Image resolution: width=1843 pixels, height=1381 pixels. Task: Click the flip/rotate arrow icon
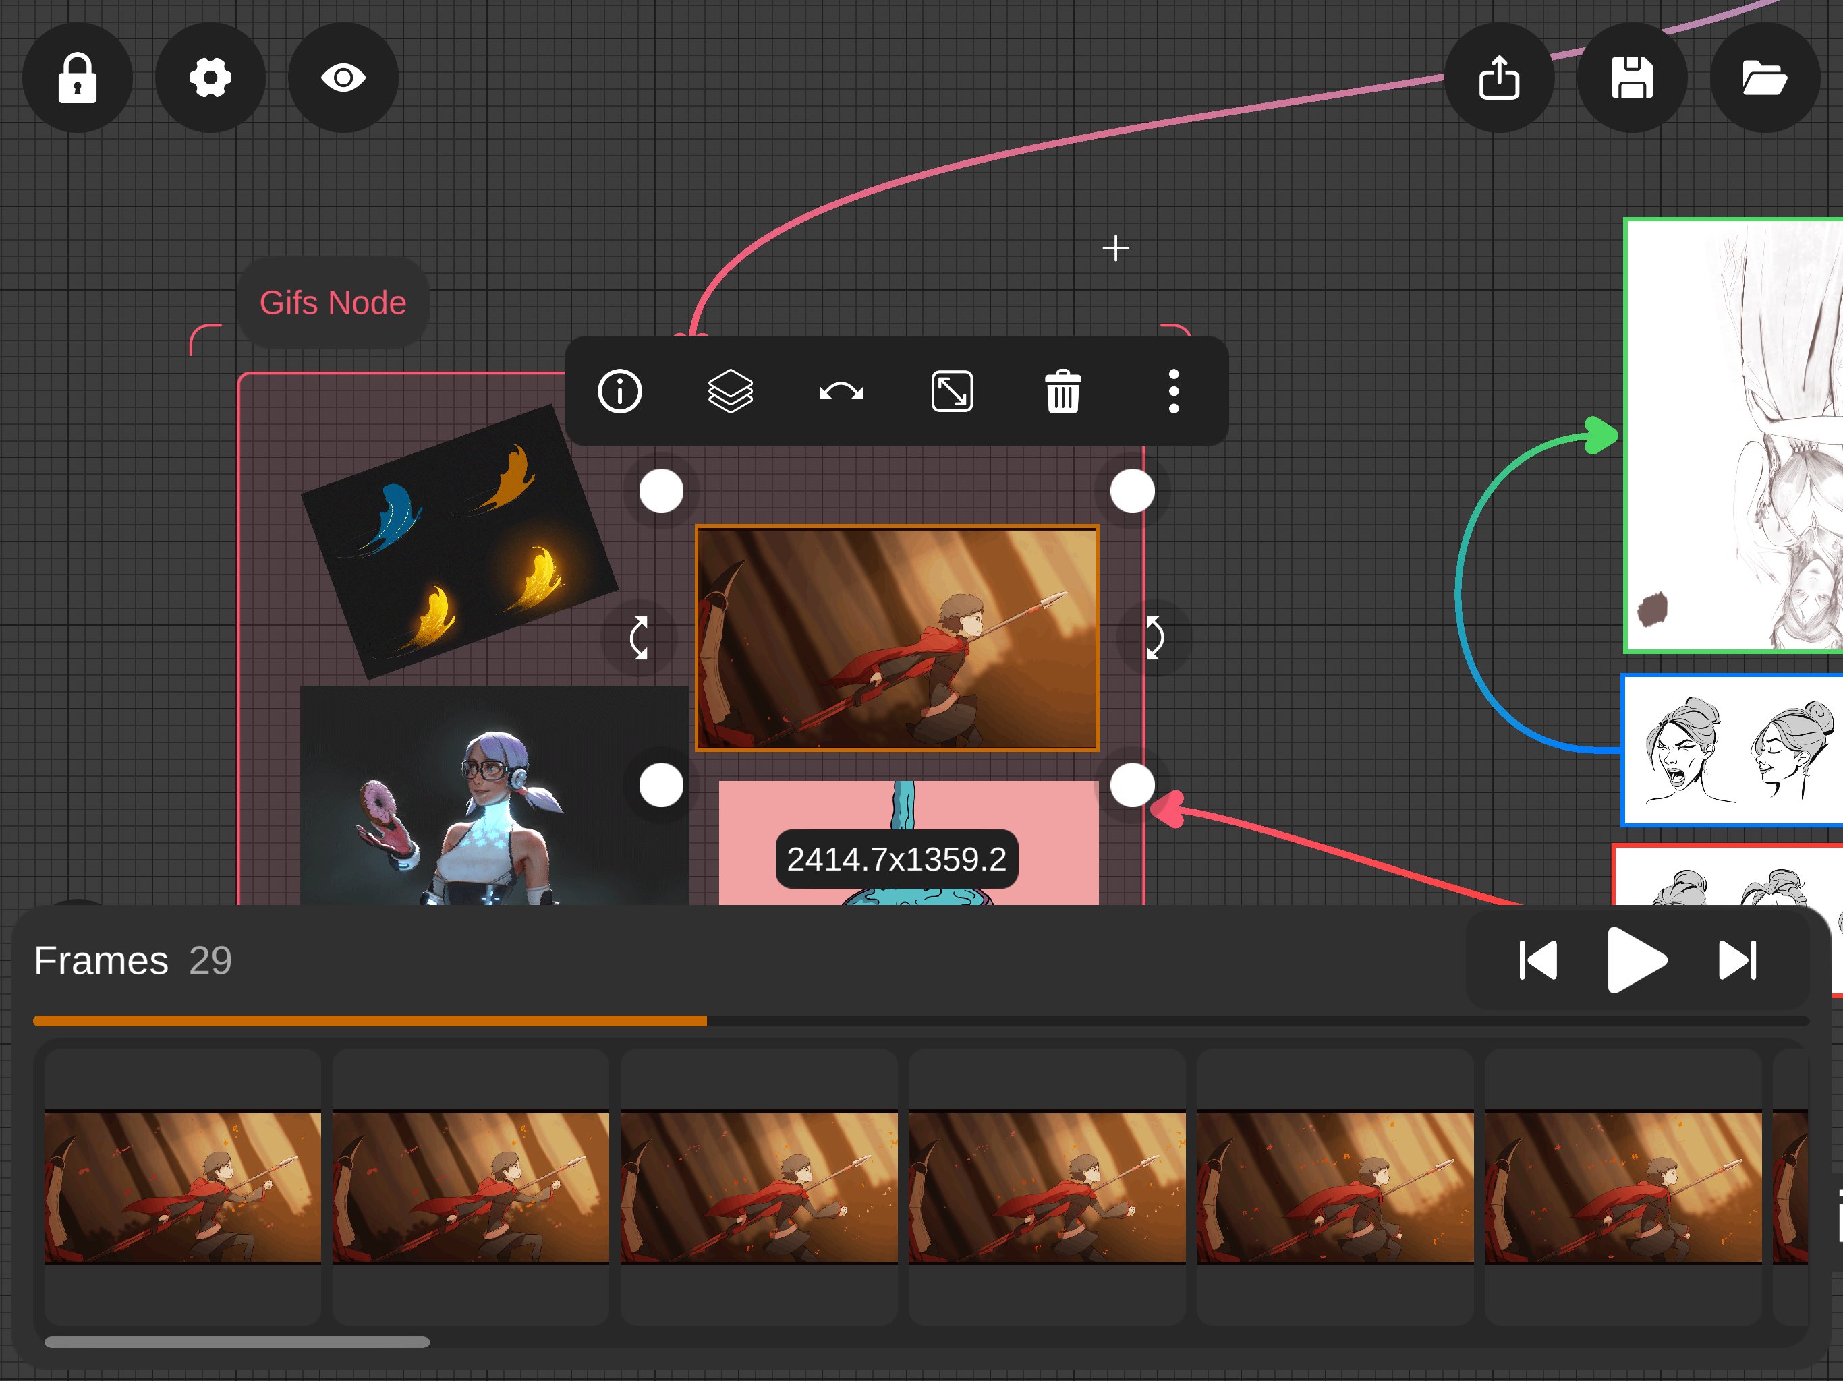pos(841,392)
